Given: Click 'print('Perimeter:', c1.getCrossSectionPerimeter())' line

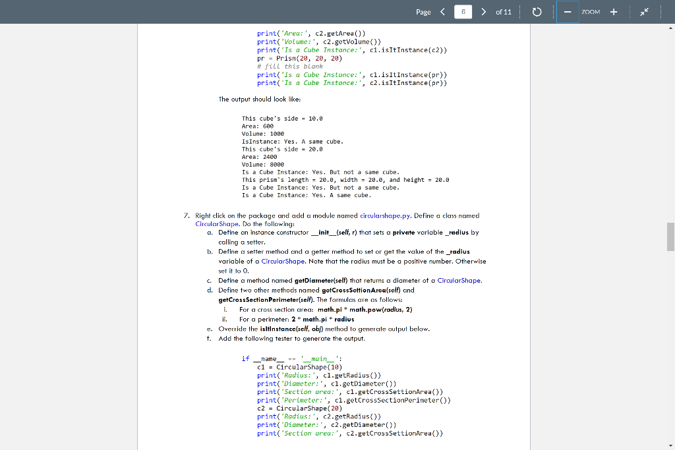Looking at the screenshot, I should click(354, 400).
